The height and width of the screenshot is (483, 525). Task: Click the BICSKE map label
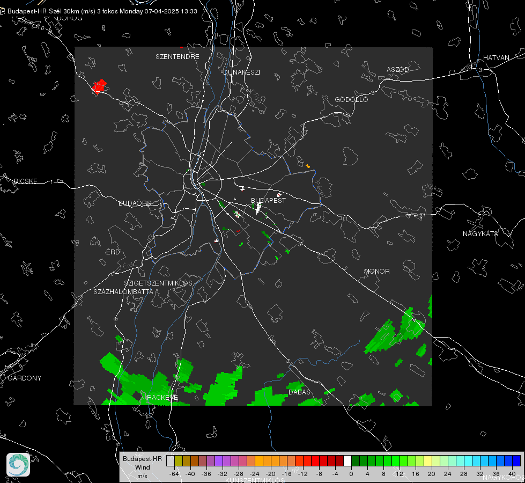[x=25, y=181]
